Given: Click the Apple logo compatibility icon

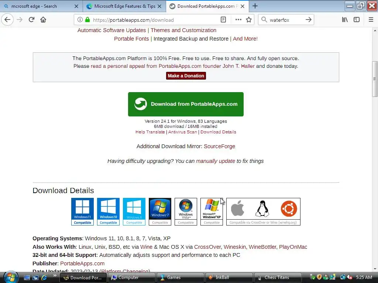Looking at the screenshot, I should [x=237, y=209].
